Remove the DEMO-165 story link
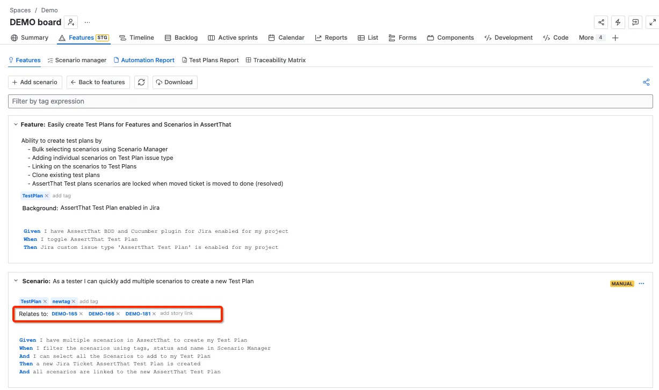The height and width of the screenshot is (390, 659). [81, 314]
